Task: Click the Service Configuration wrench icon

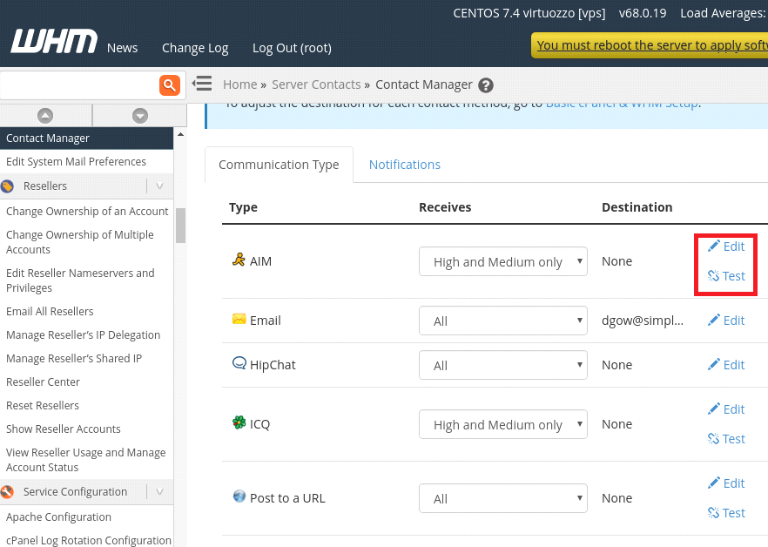Action: 7,491
